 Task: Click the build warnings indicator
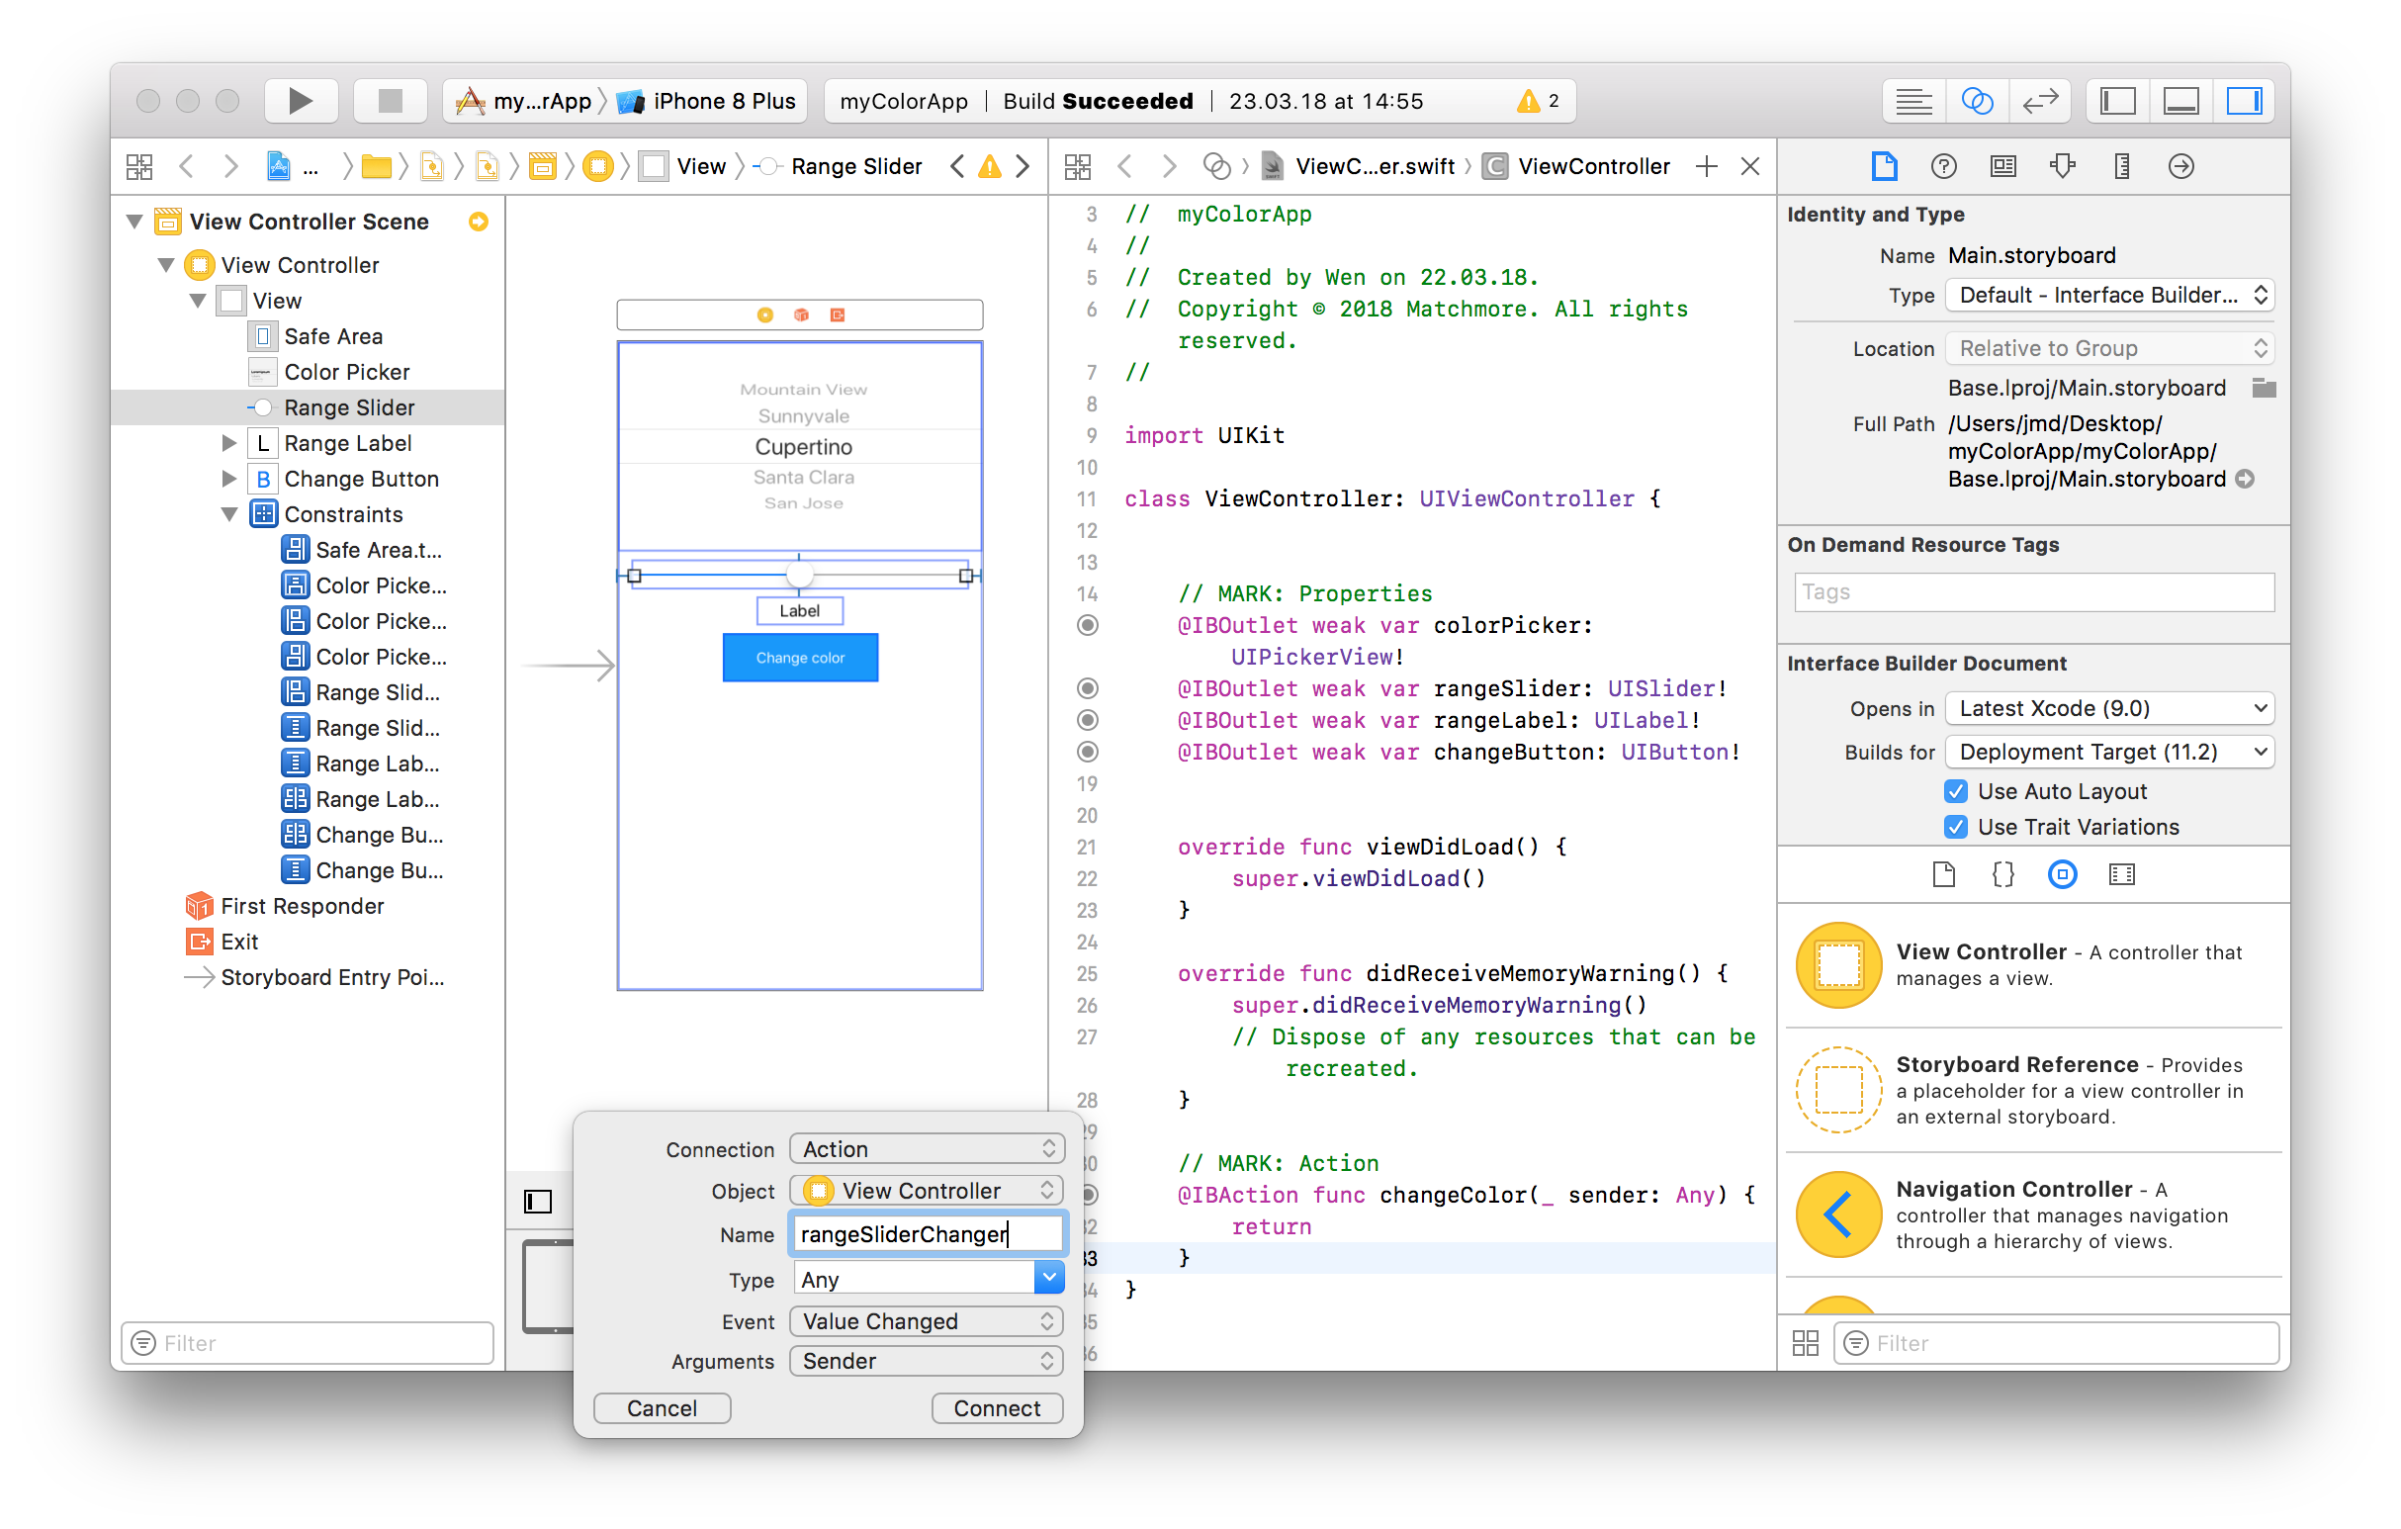coord(1538,101)
